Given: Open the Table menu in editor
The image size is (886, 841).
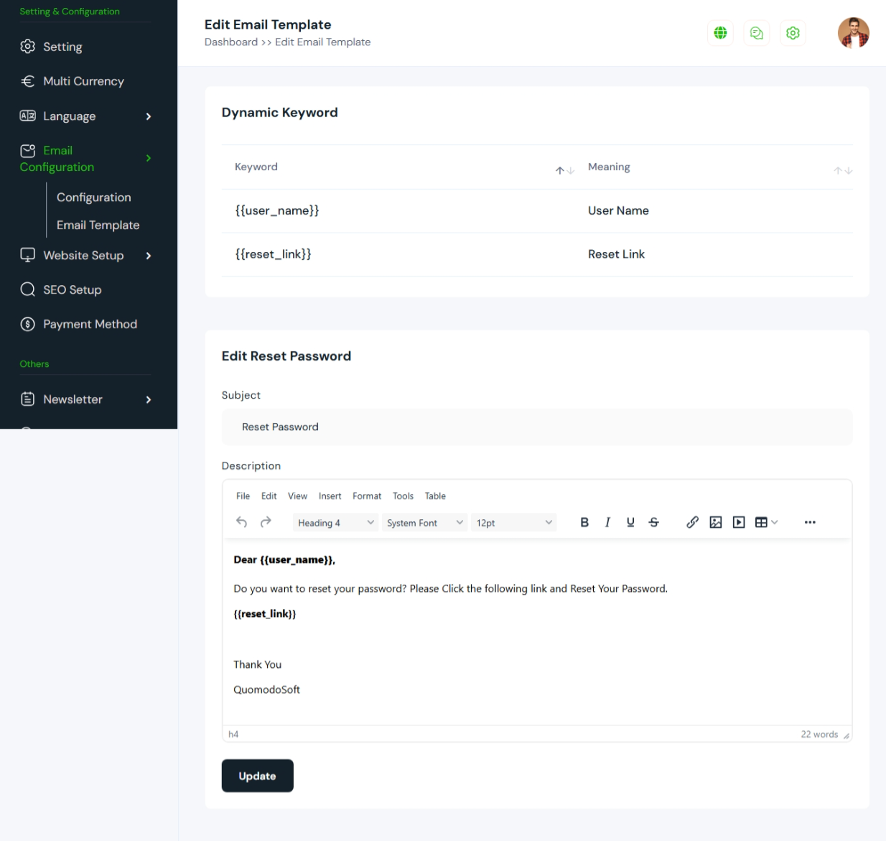Looking at the screenshot, I should [x=435, y=496].
